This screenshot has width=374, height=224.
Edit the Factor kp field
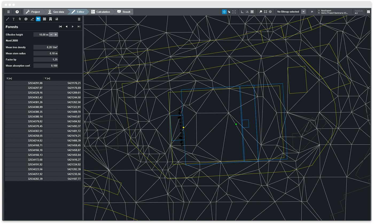pyautogui.click(x=46, y=59)
